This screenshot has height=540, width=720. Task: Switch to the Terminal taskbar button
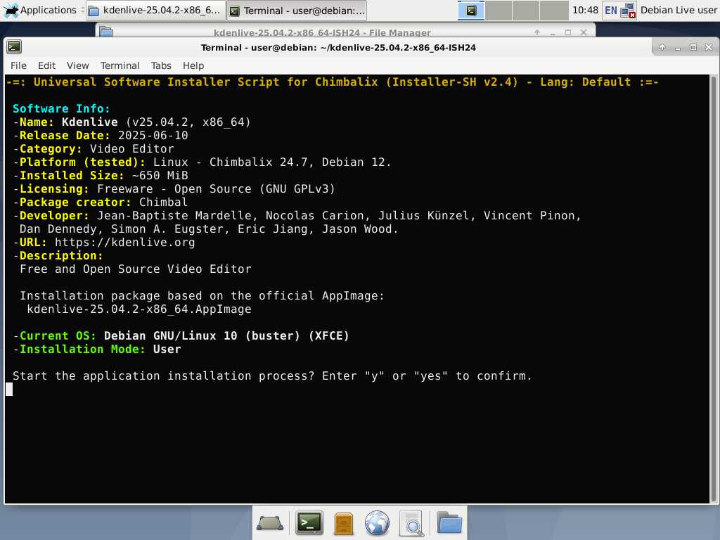[x=297, y=10]
